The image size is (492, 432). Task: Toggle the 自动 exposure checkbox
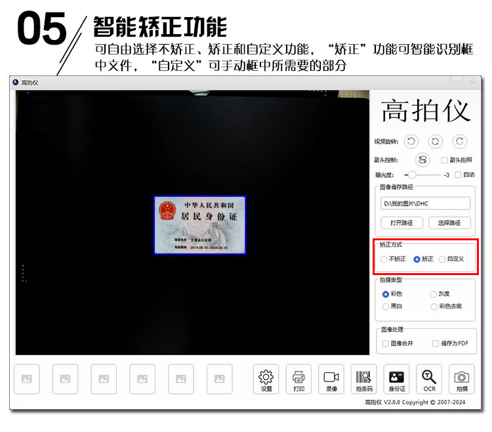click(458, 175)
